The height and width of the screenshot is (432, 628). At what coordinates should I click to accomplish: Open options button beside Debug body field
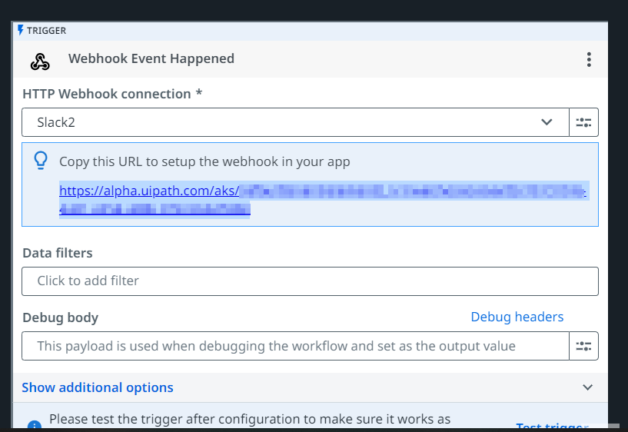583,346
